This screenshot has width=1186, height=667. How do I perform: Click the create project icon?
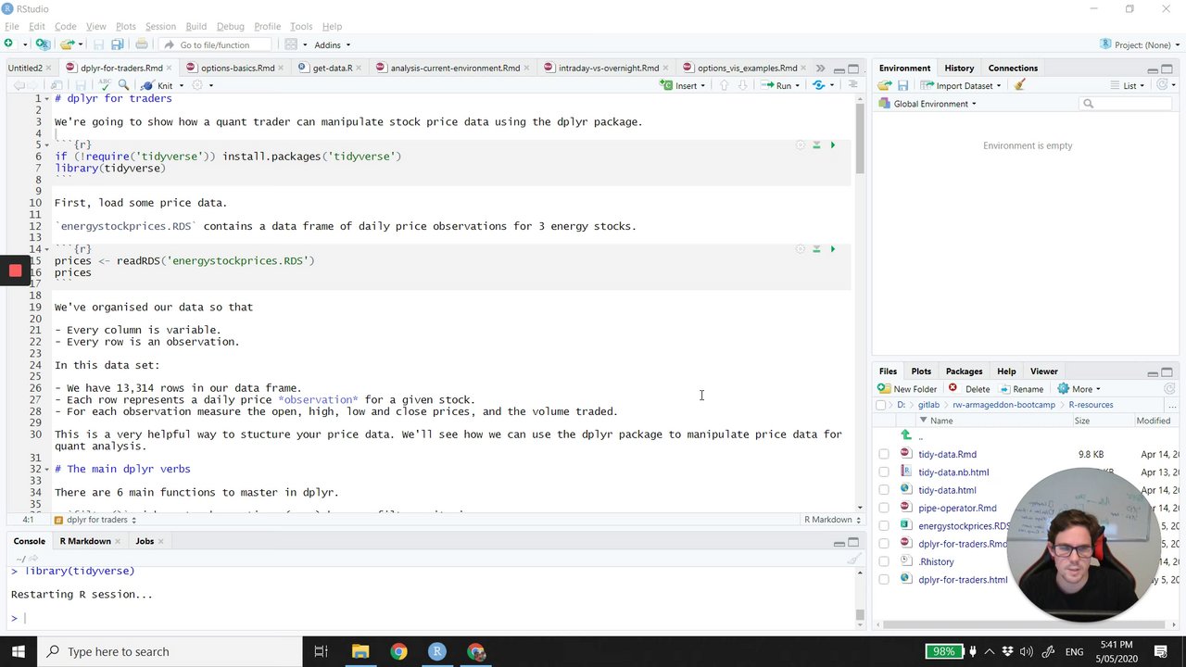[43, 44]
